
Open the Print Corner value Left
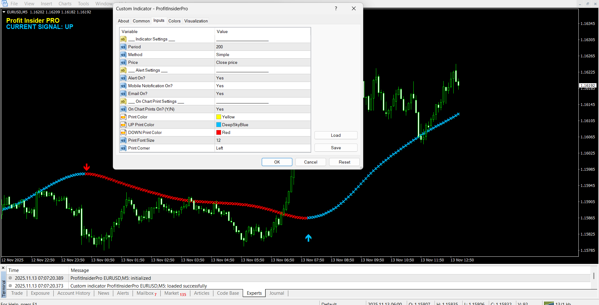point(220,148)
